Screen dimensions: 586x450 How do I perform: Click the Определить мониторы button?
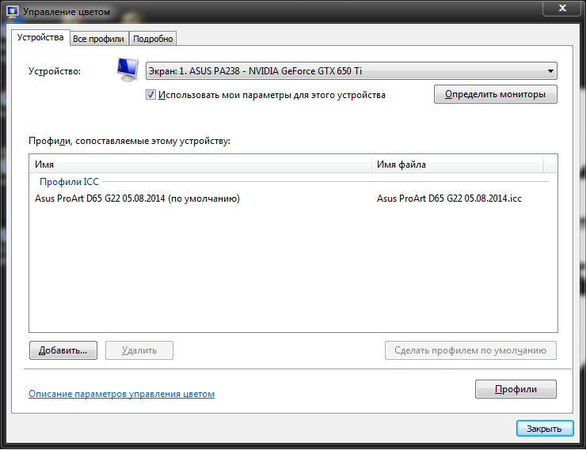(x=495, y=94)
